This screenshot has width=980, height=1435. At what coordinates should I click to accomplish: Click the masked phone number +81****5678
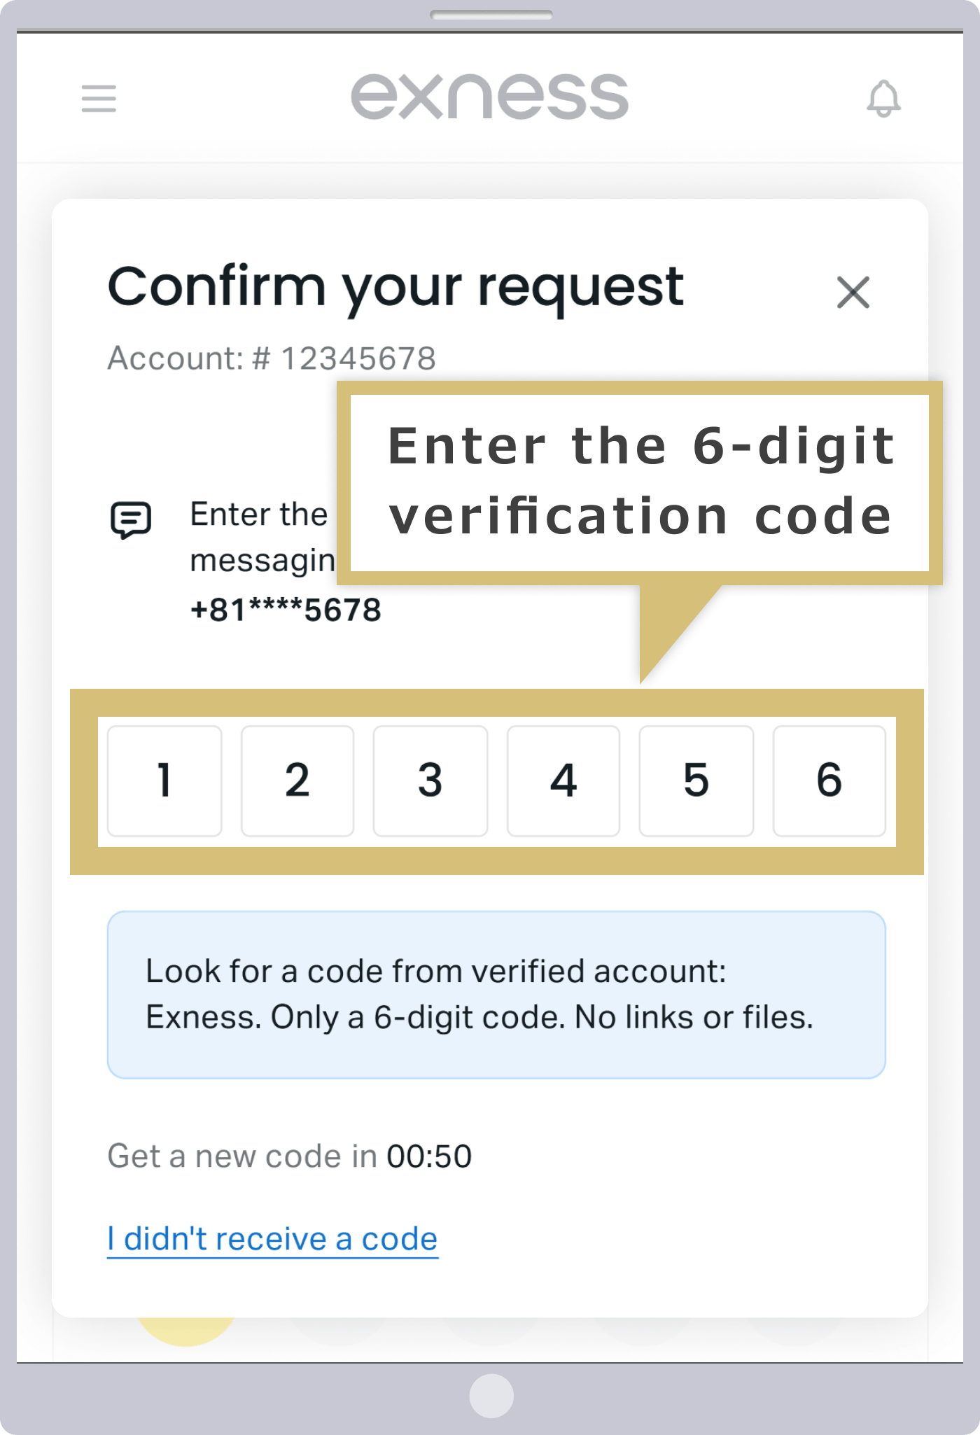pyautogui.click(x=286, y=610)
